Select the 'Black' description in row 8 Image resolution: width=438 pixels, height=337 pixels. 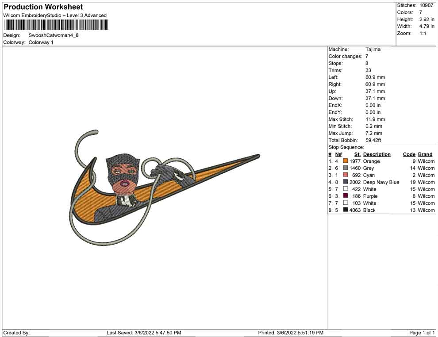[369, 210]
